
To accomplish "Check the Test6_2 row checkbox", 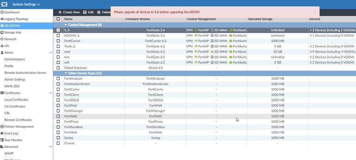I will [58, 46].
